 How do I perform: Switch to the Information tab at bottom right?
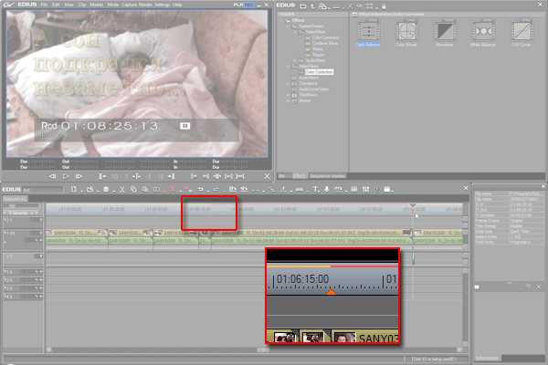click(x=487, y=358)
